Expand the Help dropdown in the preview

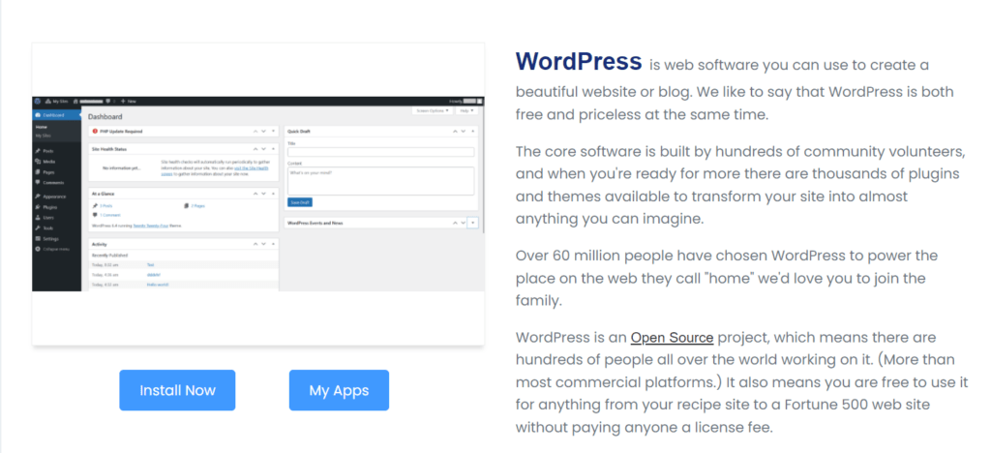[x=465, y=110]
